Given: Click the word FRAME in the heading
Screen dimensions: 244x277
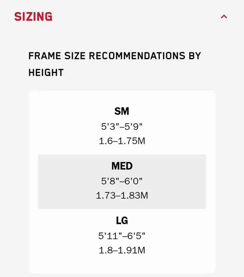Looking at the screenshot, I should pos(45,56).
